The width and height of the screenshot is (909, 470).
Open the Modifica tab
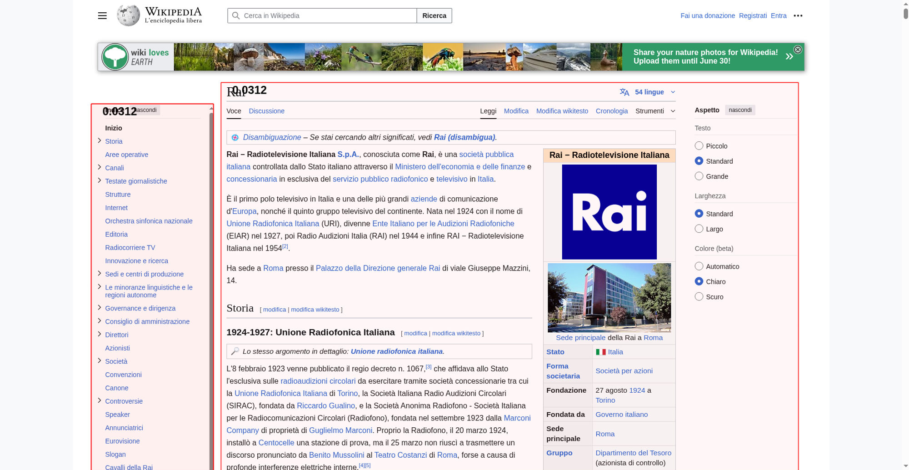[516, 111]
